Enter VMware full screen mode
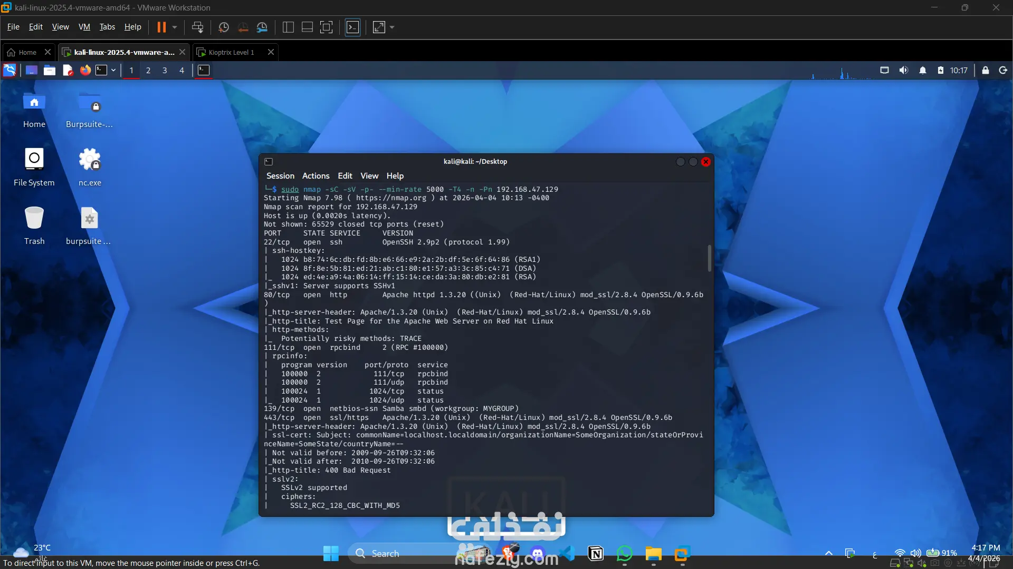This screenshot has height=569, width=1013. click(327, 27)
